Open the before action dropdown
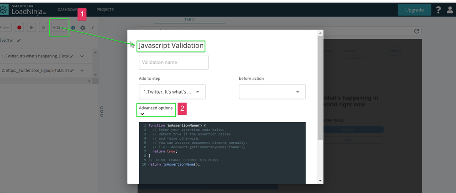The width and height of the screenshot is (456, 193). click(272, 92)
